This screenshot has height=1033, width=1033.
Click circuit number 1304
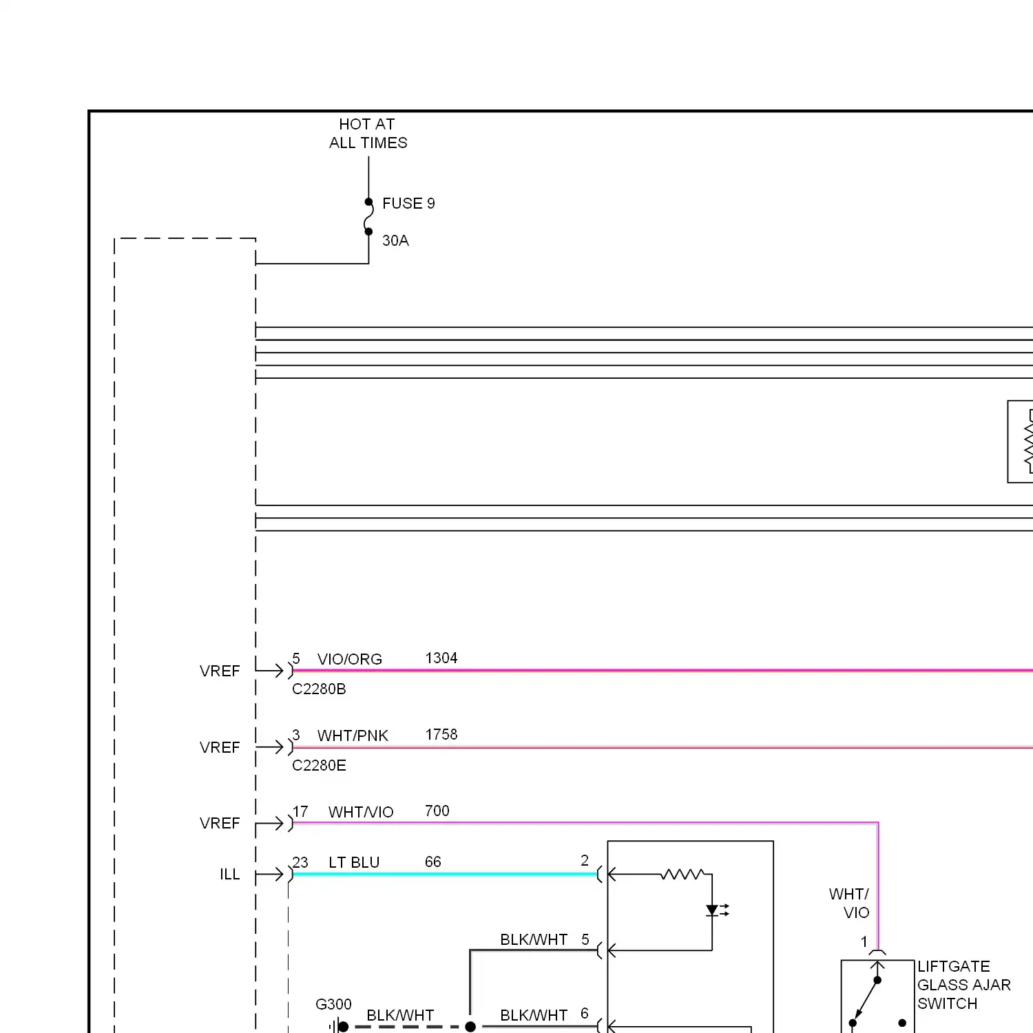coord(441,658)
